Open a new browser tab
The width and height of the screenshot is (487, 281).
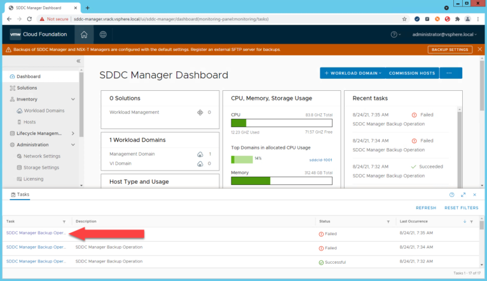point(88,8)
